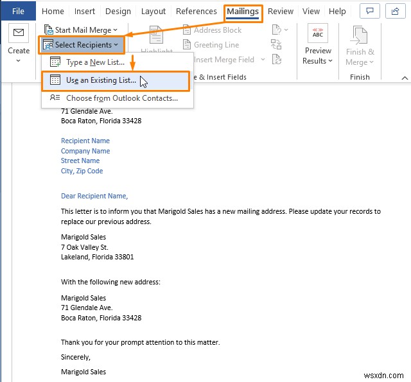Open the Design tab
The width and height of the screenshot is (411, 382).
click(x=118, y=12)
